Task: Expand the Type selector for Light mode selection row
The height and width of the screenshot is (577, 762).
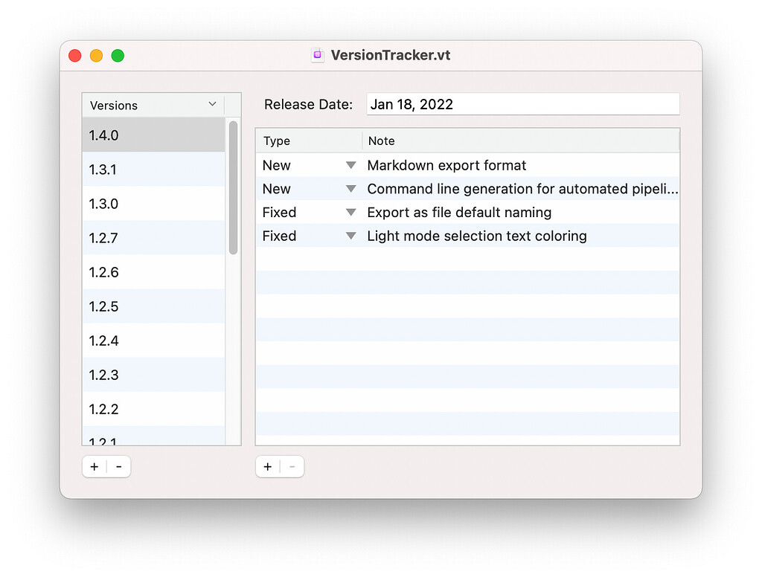Action: pos(350,236)
